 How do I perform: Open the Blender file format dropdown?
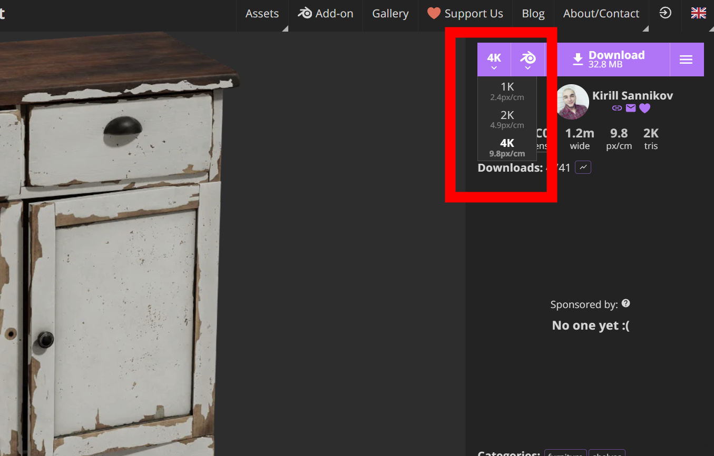click(x=527, y=60)
